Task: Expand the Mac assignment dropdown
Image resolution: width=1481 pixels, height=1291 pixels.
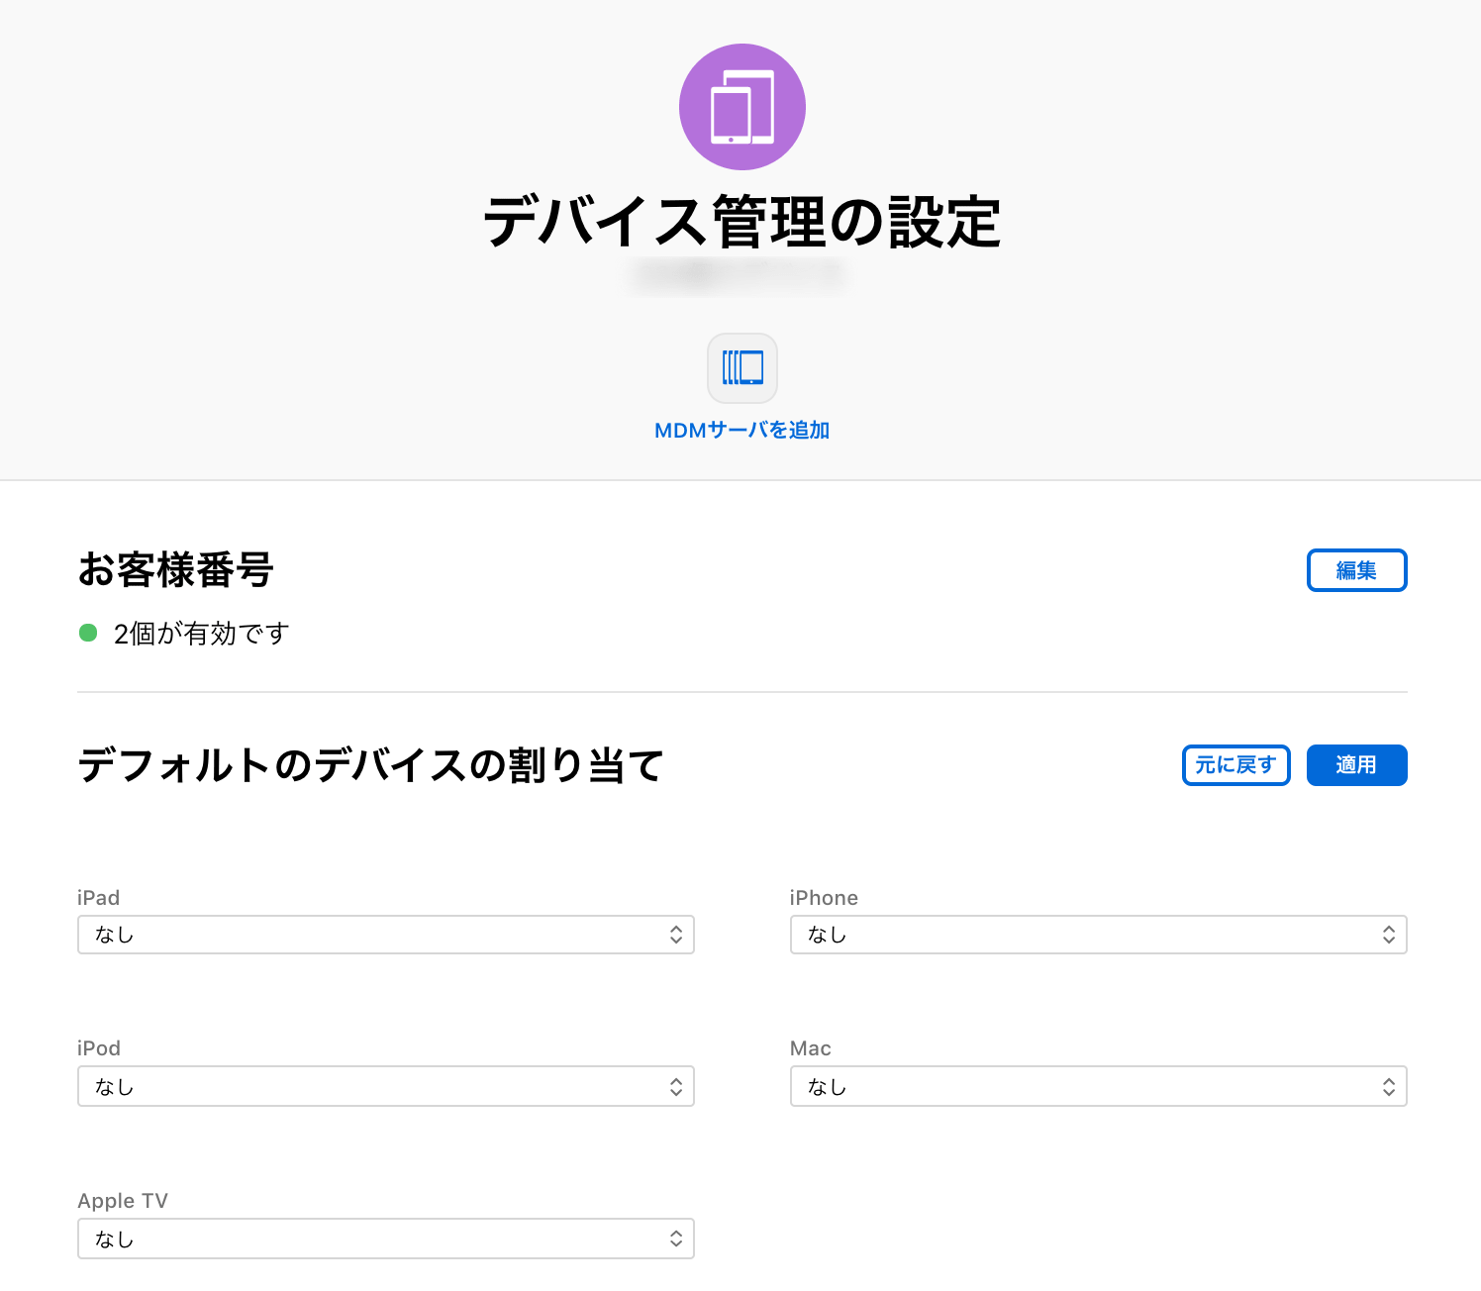Action: point(1099,1086)
